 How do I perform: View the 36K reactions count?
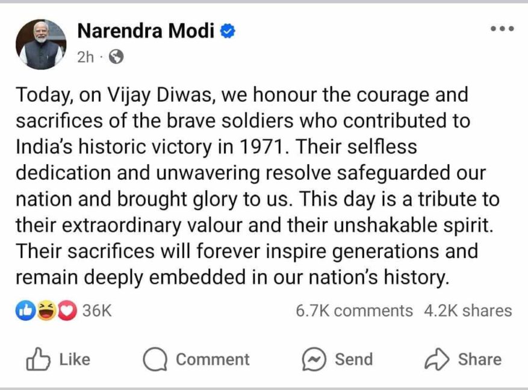click(97, 310)
